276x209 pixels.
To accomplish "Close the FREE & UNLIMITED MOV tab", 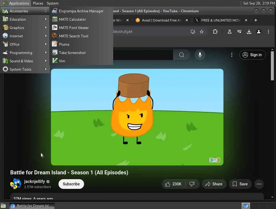I will pyautogui.click(x=246, y=20).
